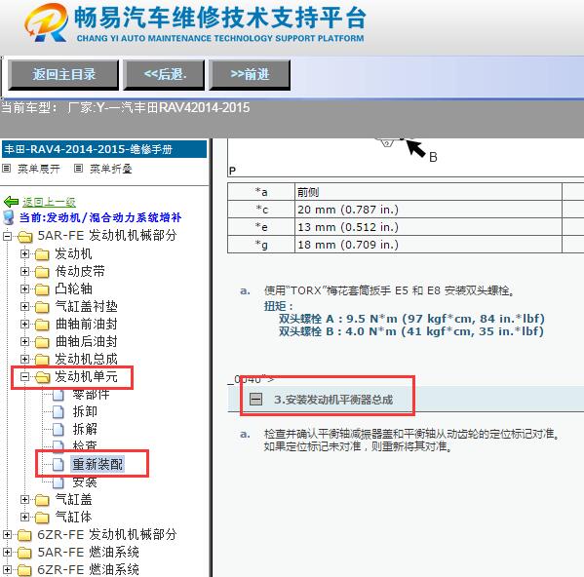Select 发动机总成 folder label
Screen dimensions: 584x577
click(x=86, y=359)
